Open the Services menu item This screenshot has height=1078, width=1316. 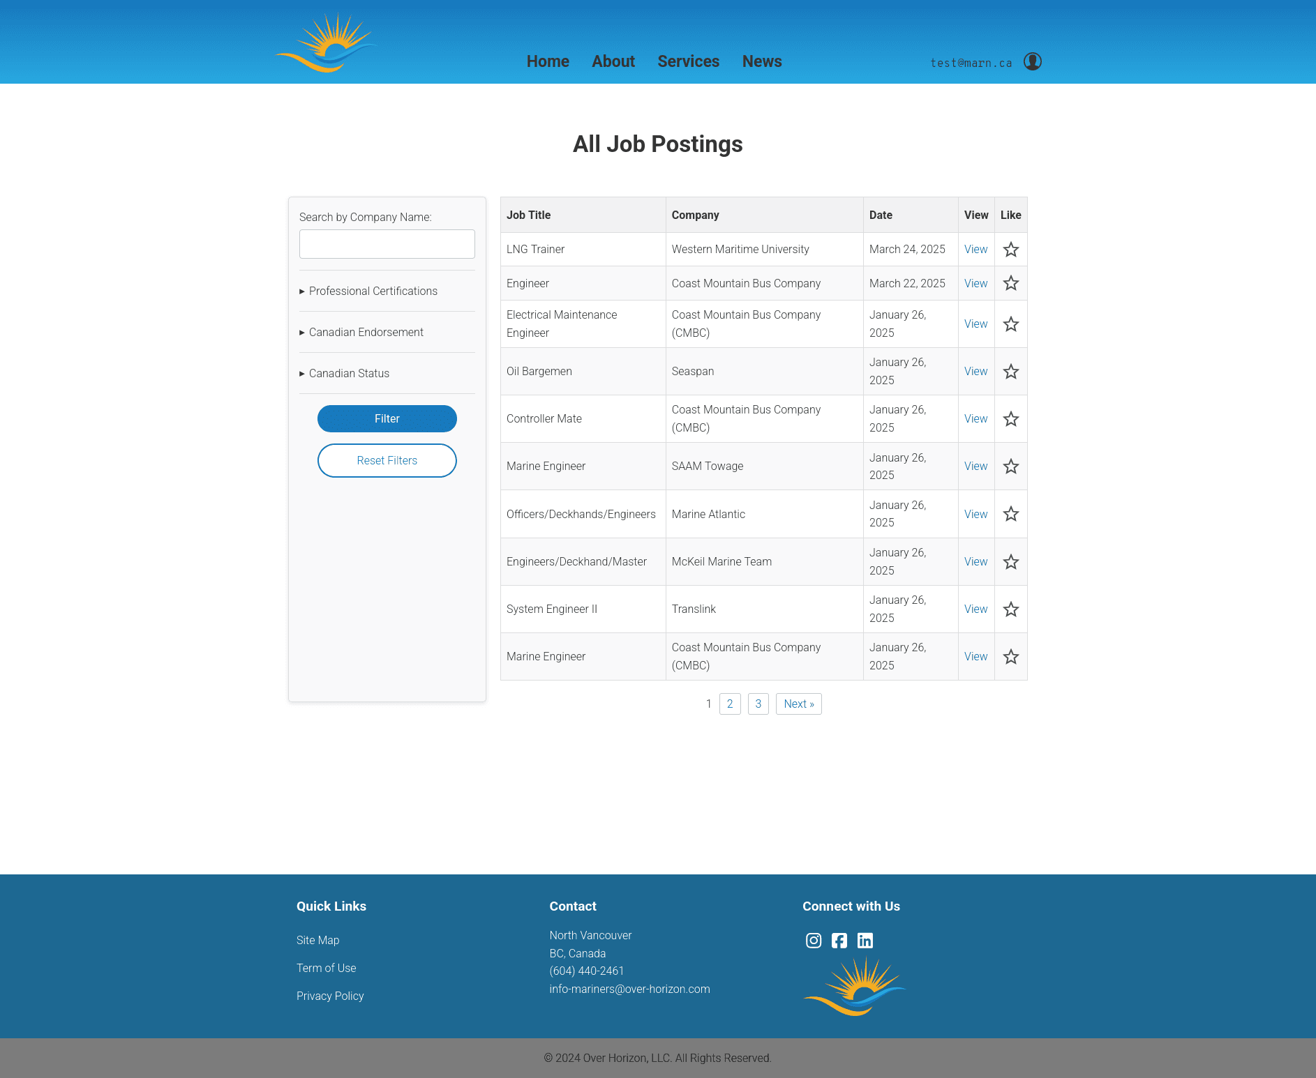click(x=688, y=61)
